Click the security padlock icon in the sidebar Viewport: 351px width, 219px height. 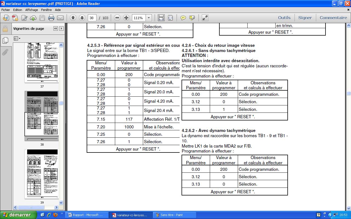pos(5,29)
